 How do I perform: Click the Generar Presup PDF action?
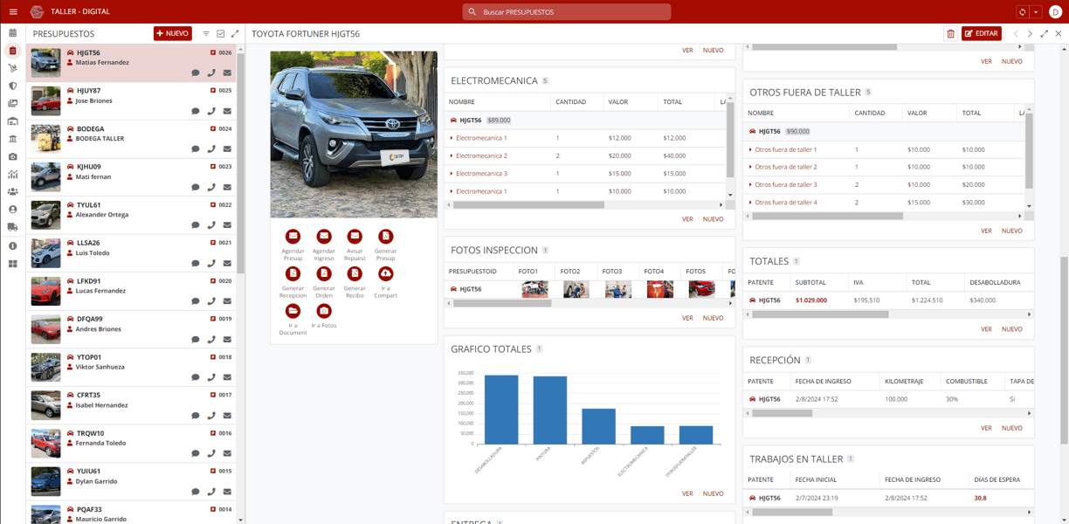click(x=385, y=237)
